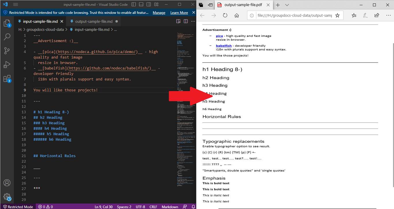Screen dimensions: 394x209
Task: Click the browser refresh button
Action: [x=225, y=16]
